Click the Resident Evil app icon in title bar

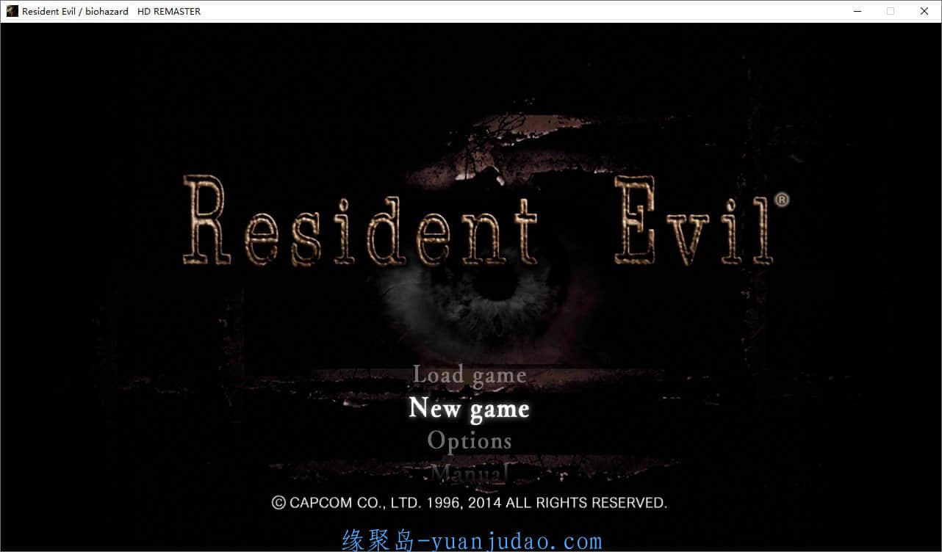(x=12, y=11)
